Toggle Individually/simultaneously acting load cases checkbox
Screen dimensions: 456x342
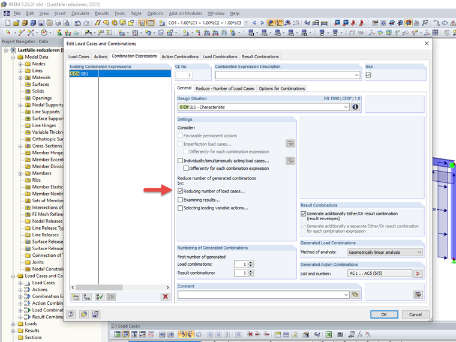[181, 161]
